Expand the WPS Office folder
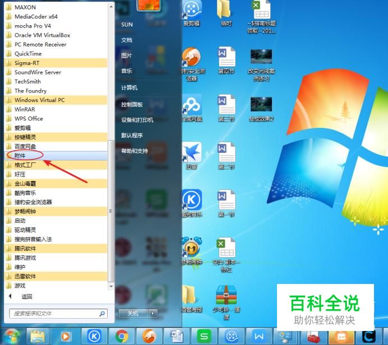The height and width of the screenshot is (345, 388). [56, 119]
